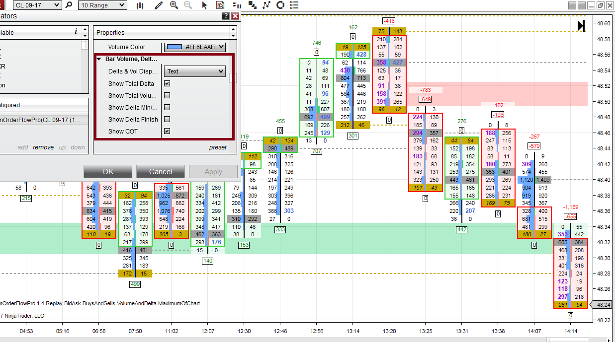Click the Cancel button
This screenshot has width=615, height=342.
(x=161, y=172)
